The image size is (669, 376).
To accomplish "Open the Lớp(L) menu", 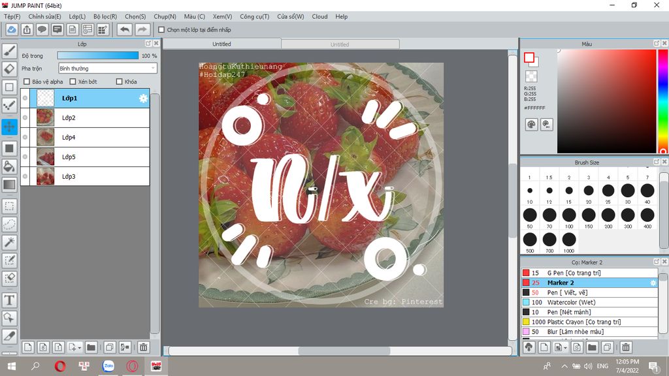I will 77,16.
